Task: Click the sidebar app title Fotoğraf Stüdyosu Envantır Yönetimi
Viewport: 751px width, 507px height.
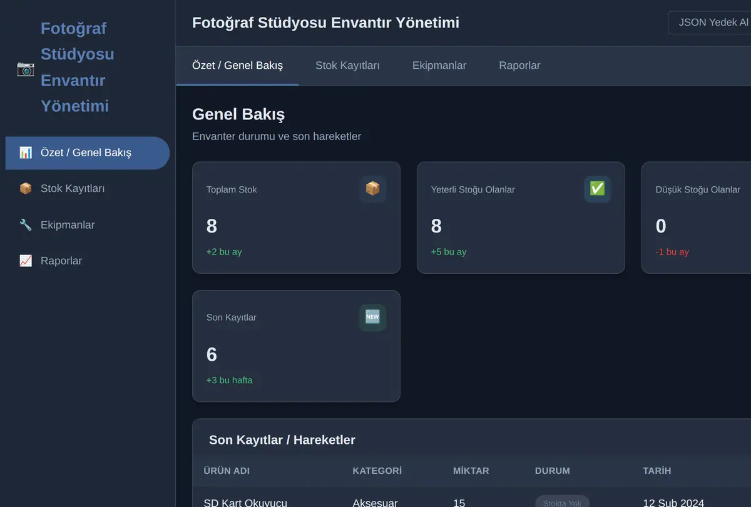Action: [x=78, y=67]
